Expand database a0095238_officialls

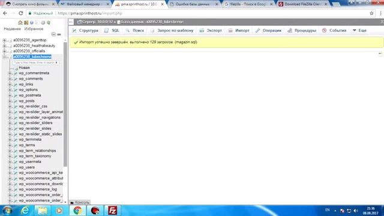(x=4, y=51)
